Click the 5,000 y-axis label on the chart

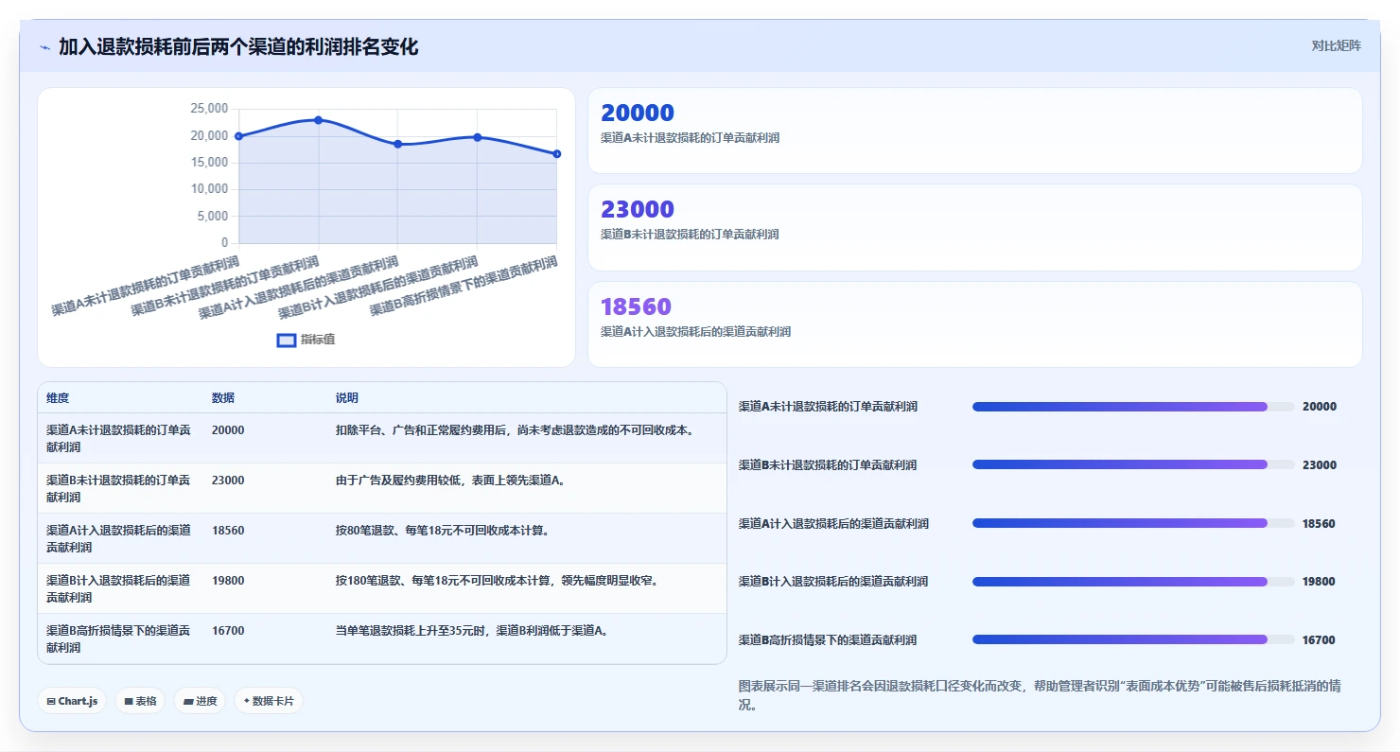tap(213, 216)
